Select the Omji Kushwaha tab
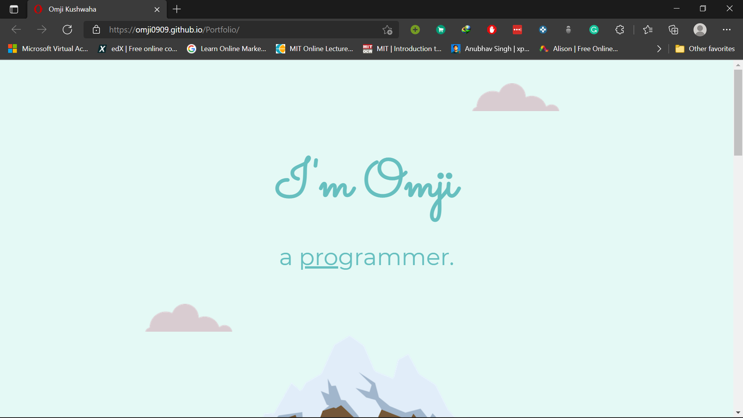Image resolution: width=743 pixels, height=418 pixels. (93, 9)
